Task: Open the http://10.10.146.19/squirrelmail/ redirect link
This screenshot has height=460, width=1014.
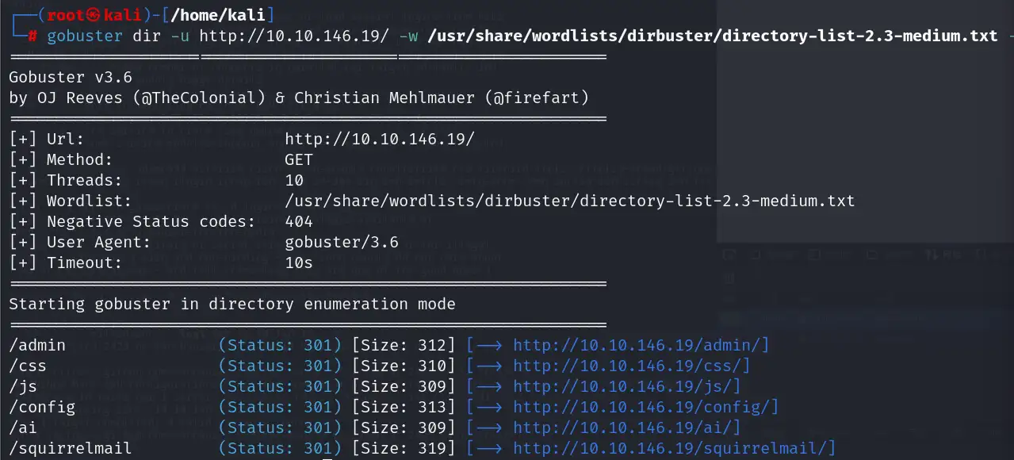Action: [x=670, y=448]
